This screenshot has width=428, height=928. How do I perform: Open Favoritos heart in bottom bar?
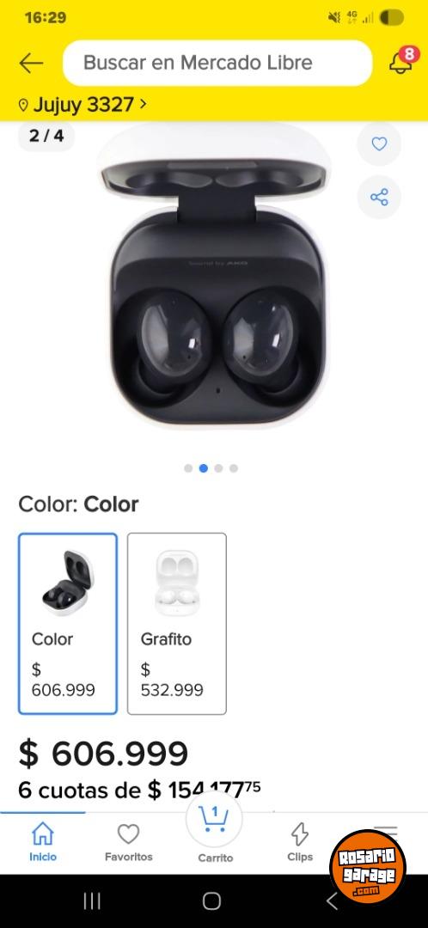pos(128,841)
